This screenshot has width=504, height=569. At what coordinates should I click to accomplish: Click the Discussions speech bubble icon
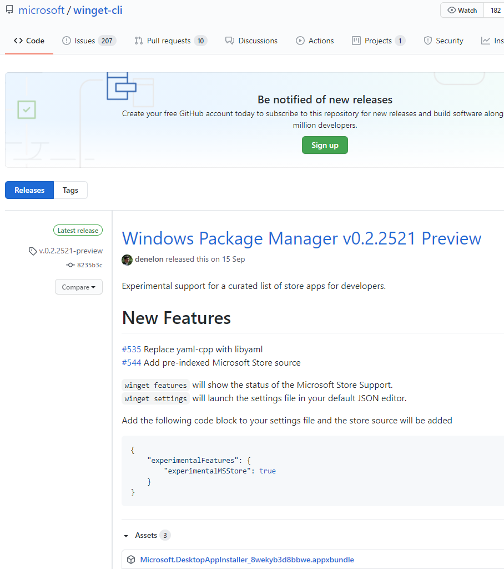coord(229,41)
